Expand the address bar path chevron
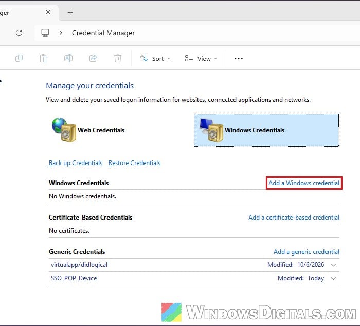The width and height of the screenshot is (360, 326). click(61, 33)
